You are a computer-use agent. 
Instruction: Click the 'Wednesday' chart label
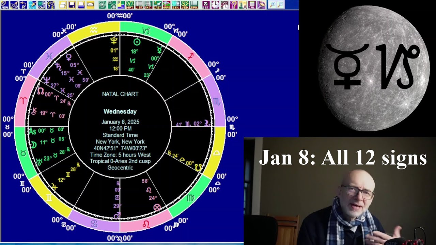pos(120,112)
